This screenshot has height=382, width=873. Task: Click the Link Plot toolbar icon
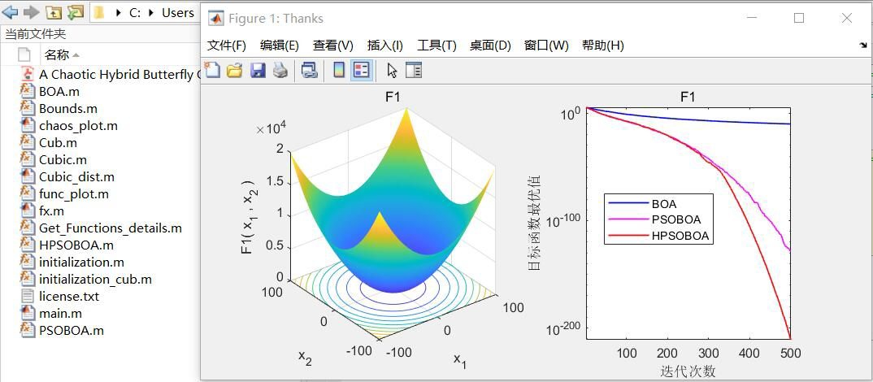pos(309,70)
